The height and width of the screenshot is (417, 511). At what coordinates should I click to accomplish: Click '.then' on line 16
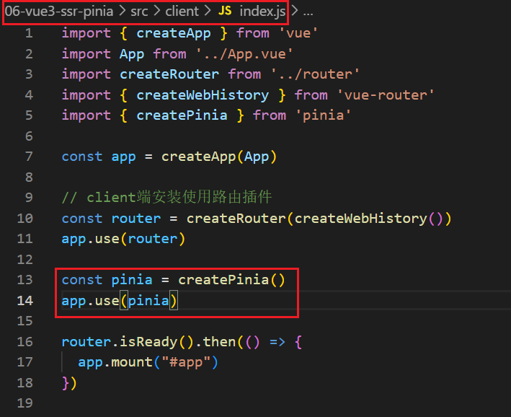point(215,342)
